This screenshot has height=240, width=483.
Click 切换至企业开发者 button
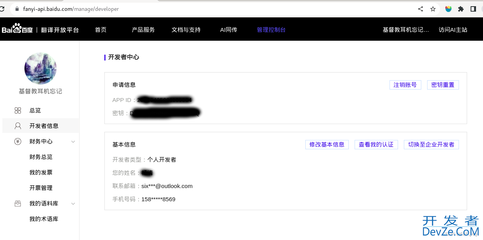(431, 145)
